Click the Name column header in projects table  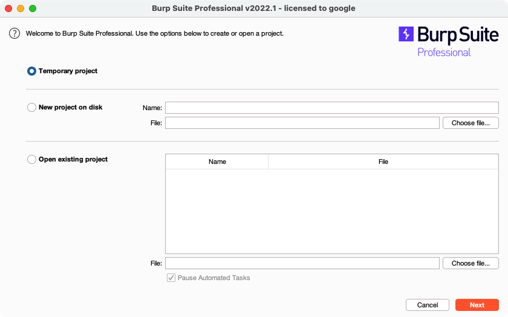217,162
